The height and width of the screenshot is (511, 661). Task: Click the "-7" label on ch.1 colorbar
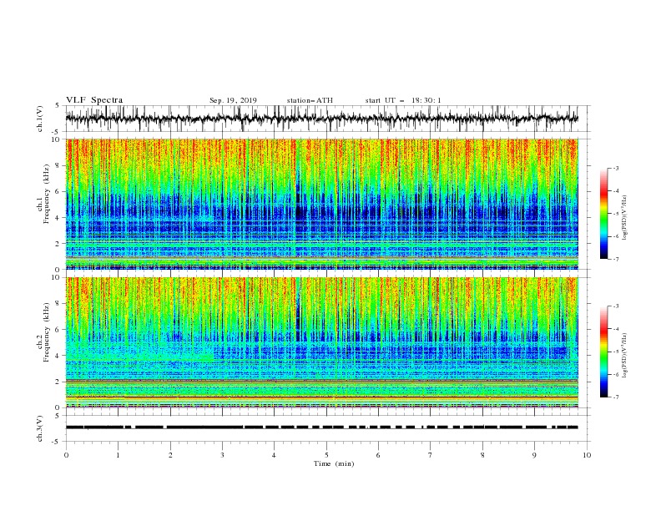[x=615, y=259]
